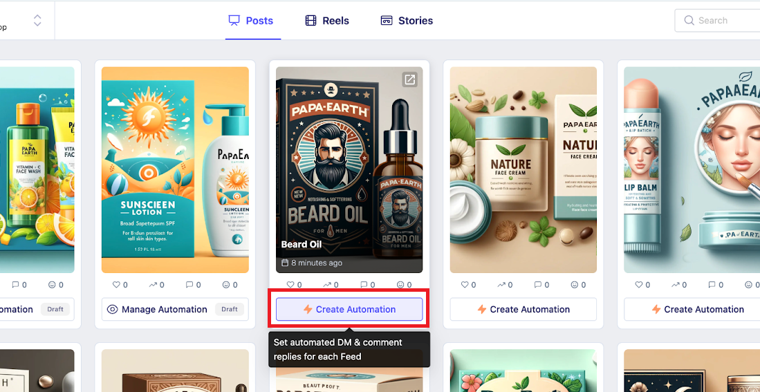
Task: Click the "Beard Oil" caption text
Action: coord(302,244)
